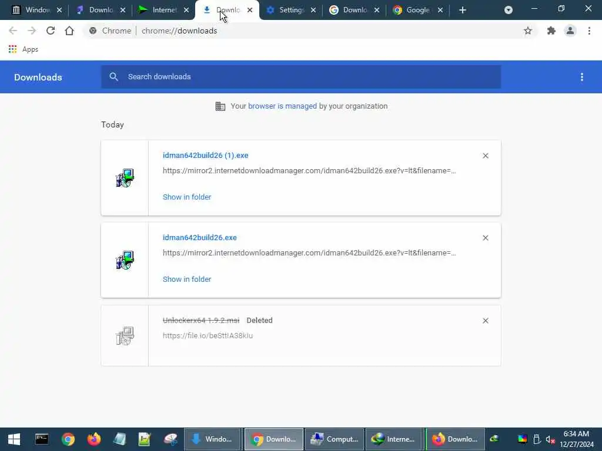Switch to the Windo... taskbar window
The width and height of the screenshot is (602, 451).
213,439
